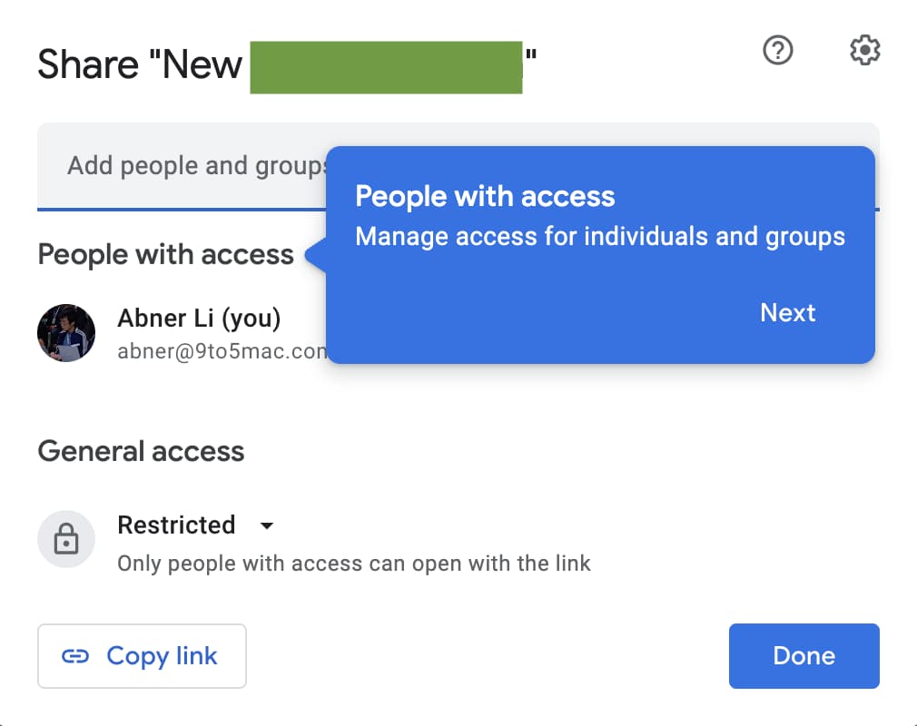
Task: Focus the Add people and groups field
Action: pos(182,166)
